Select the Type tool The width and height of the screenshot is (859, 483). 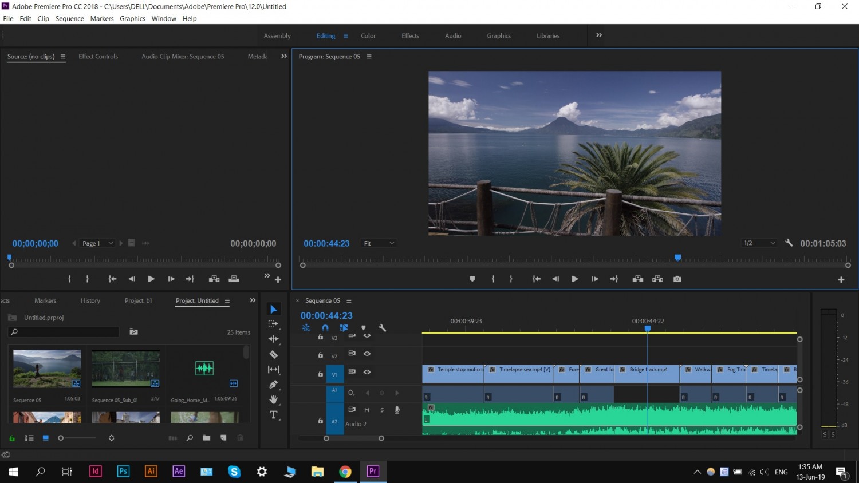pyautogui.click(x=274, y=415)
